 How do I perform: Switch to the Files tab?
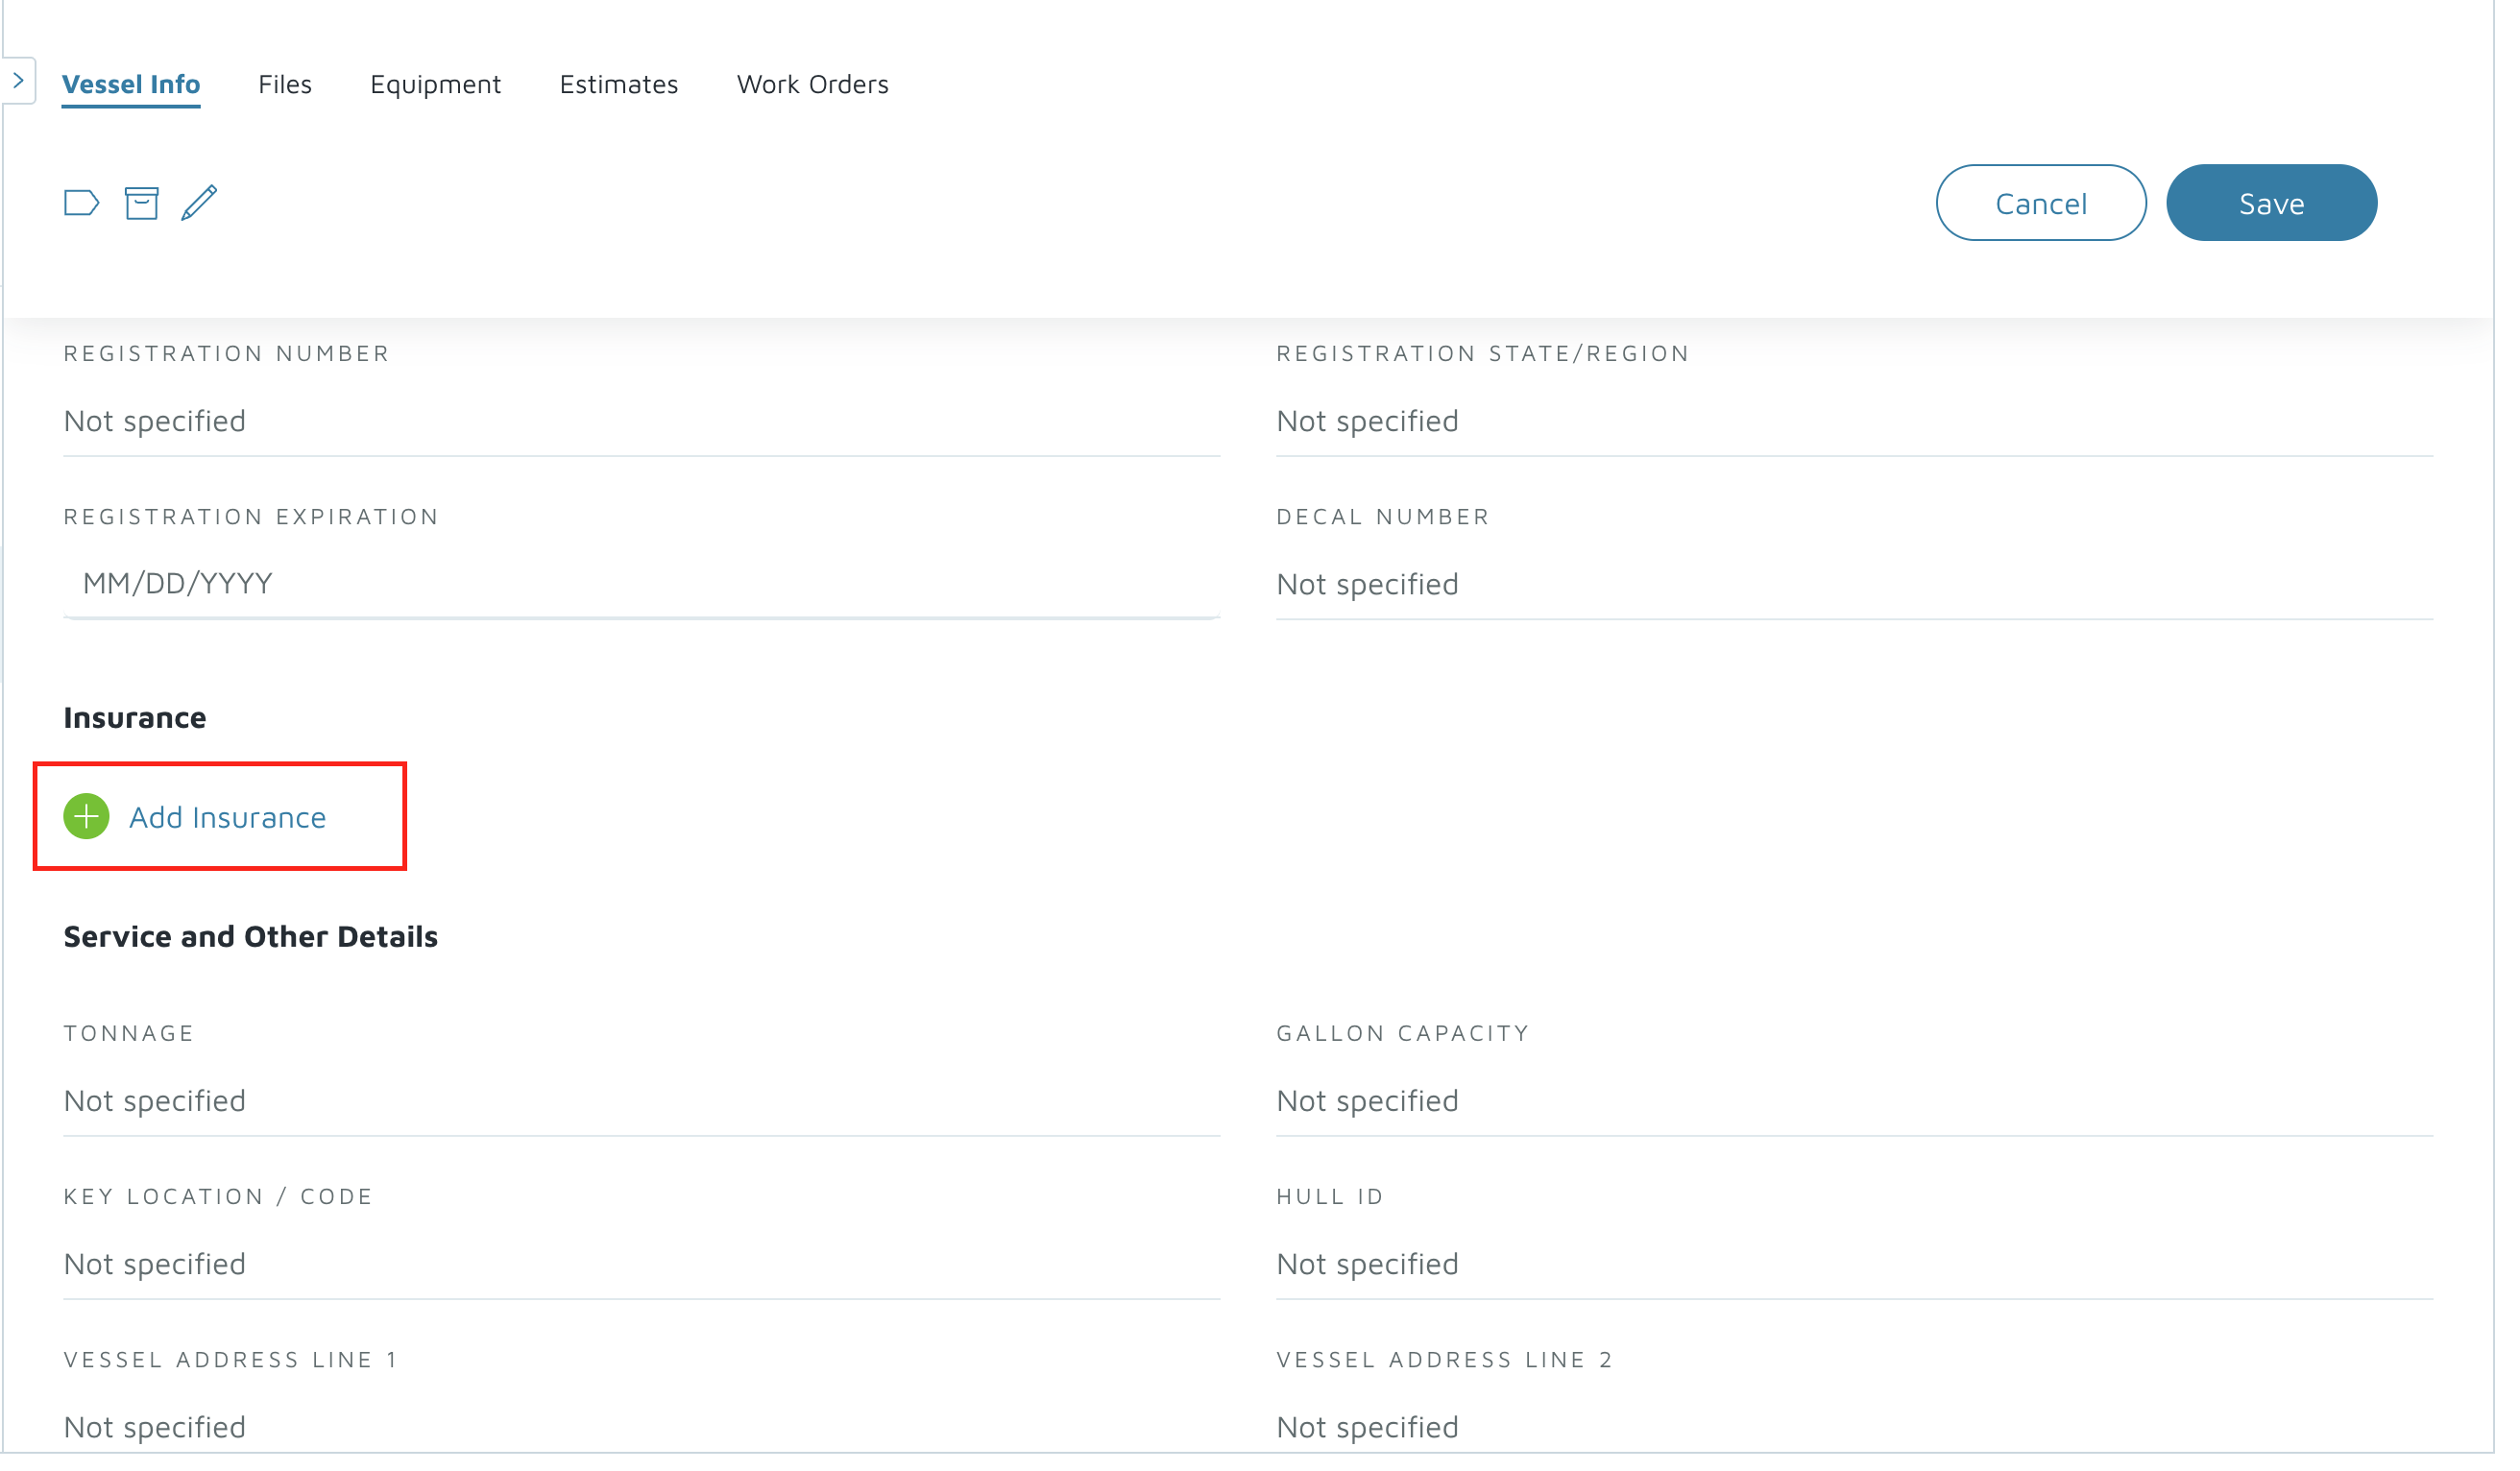point(287,85)
